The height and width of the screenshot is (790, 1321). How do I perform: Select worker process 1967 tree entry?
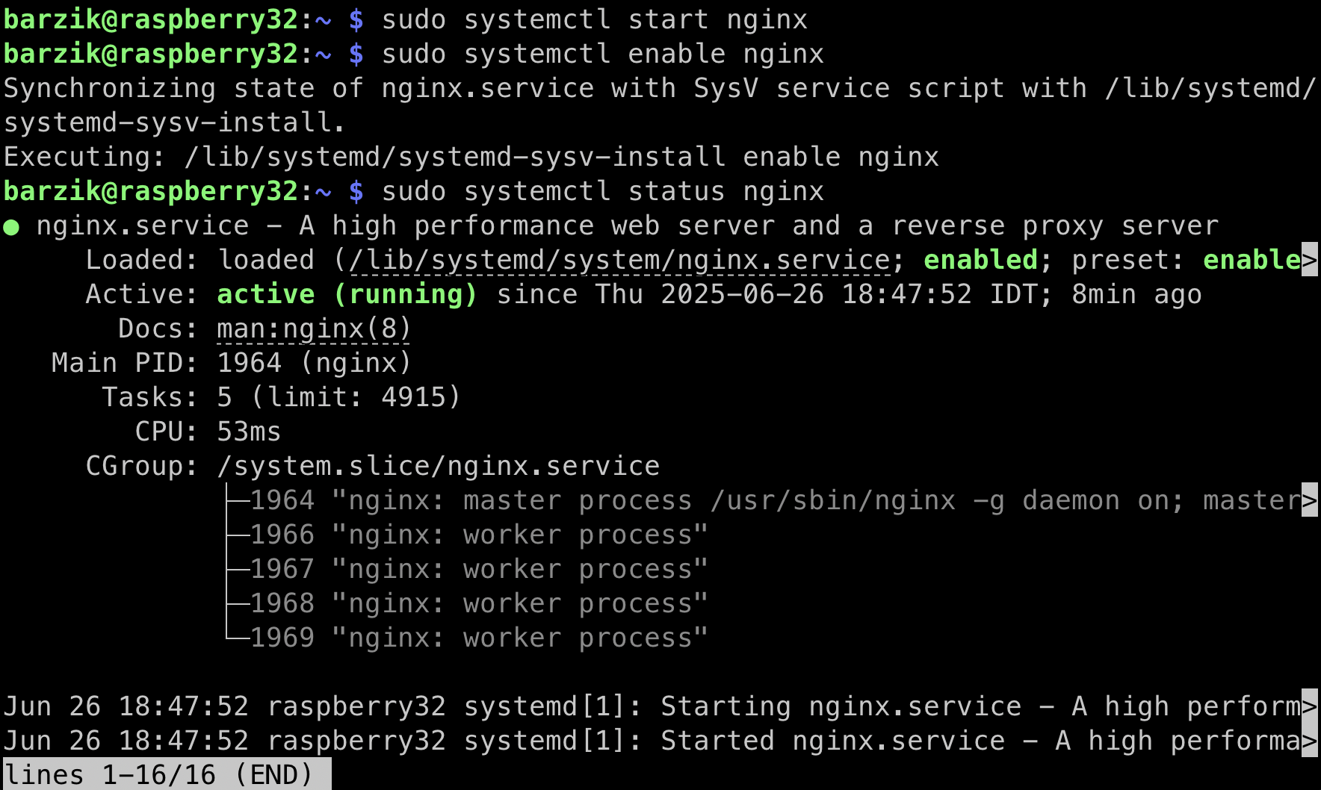[x=479, y=569]
